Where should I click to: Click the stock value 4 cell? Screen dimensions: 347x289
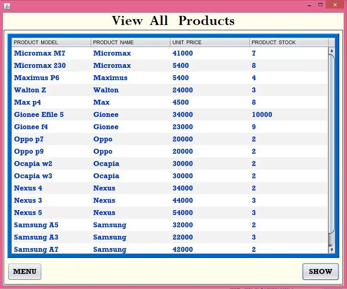coord(289,78)
